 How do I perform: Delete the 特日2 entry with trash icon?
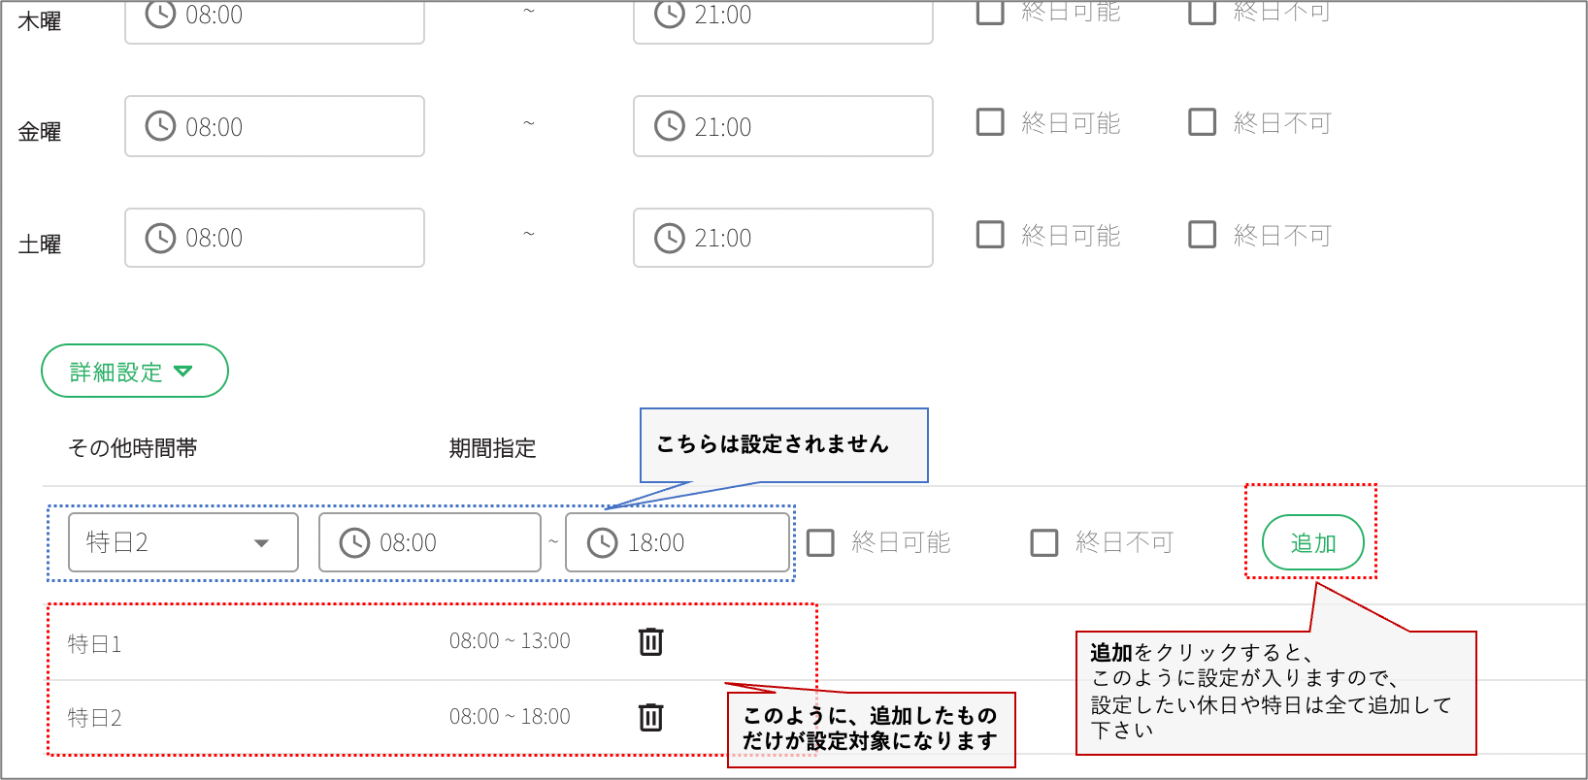[x=650, y=717]
